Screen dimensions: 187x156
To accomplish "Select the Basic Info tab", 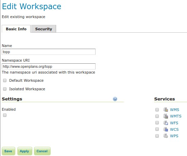I will (16, 29).
